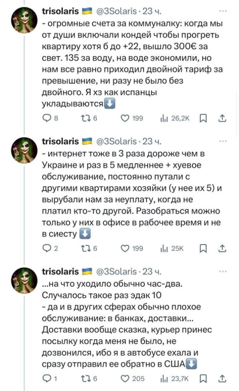Like the third tweet with 205 likes
The image size is (239, 391).
point(125,378)
